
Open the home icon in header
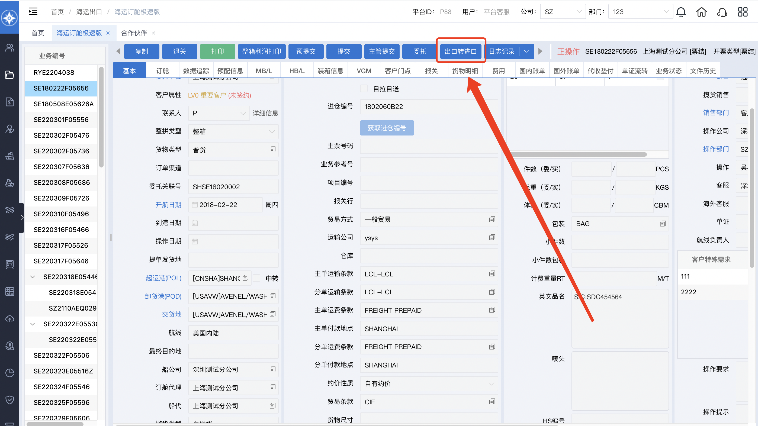coord(702,12)
